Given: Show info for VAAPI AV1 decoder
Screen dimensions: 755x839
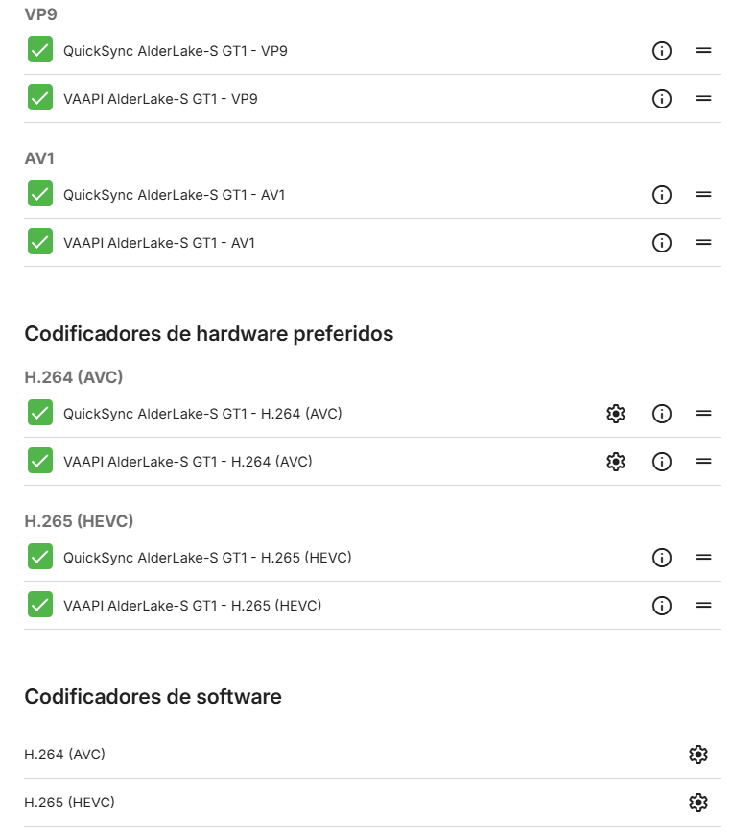Looking at the screenshot, I should coord(661,243).
